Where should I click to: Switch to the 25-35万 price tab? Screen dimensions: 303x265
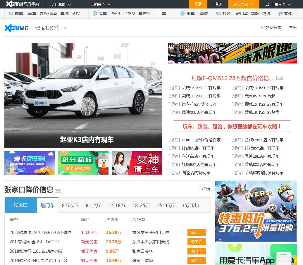[x=166, y=205]
